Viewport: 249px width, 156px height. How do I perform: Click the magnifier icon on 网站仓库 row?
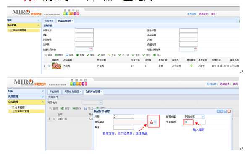[54, 119]
